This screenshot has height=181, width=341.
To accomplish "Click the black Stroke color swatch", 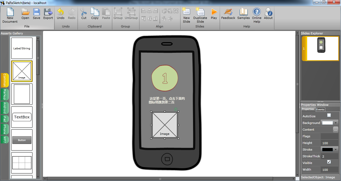I will coord(327,150).
